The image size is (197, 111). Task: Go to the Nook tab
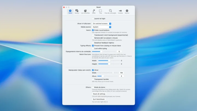click(x=94, y=11)
